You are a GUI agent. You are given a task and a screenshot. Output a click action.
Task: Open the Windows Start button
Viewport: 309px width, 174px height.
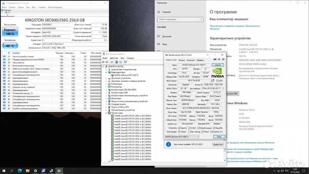[x=3, y=171]
